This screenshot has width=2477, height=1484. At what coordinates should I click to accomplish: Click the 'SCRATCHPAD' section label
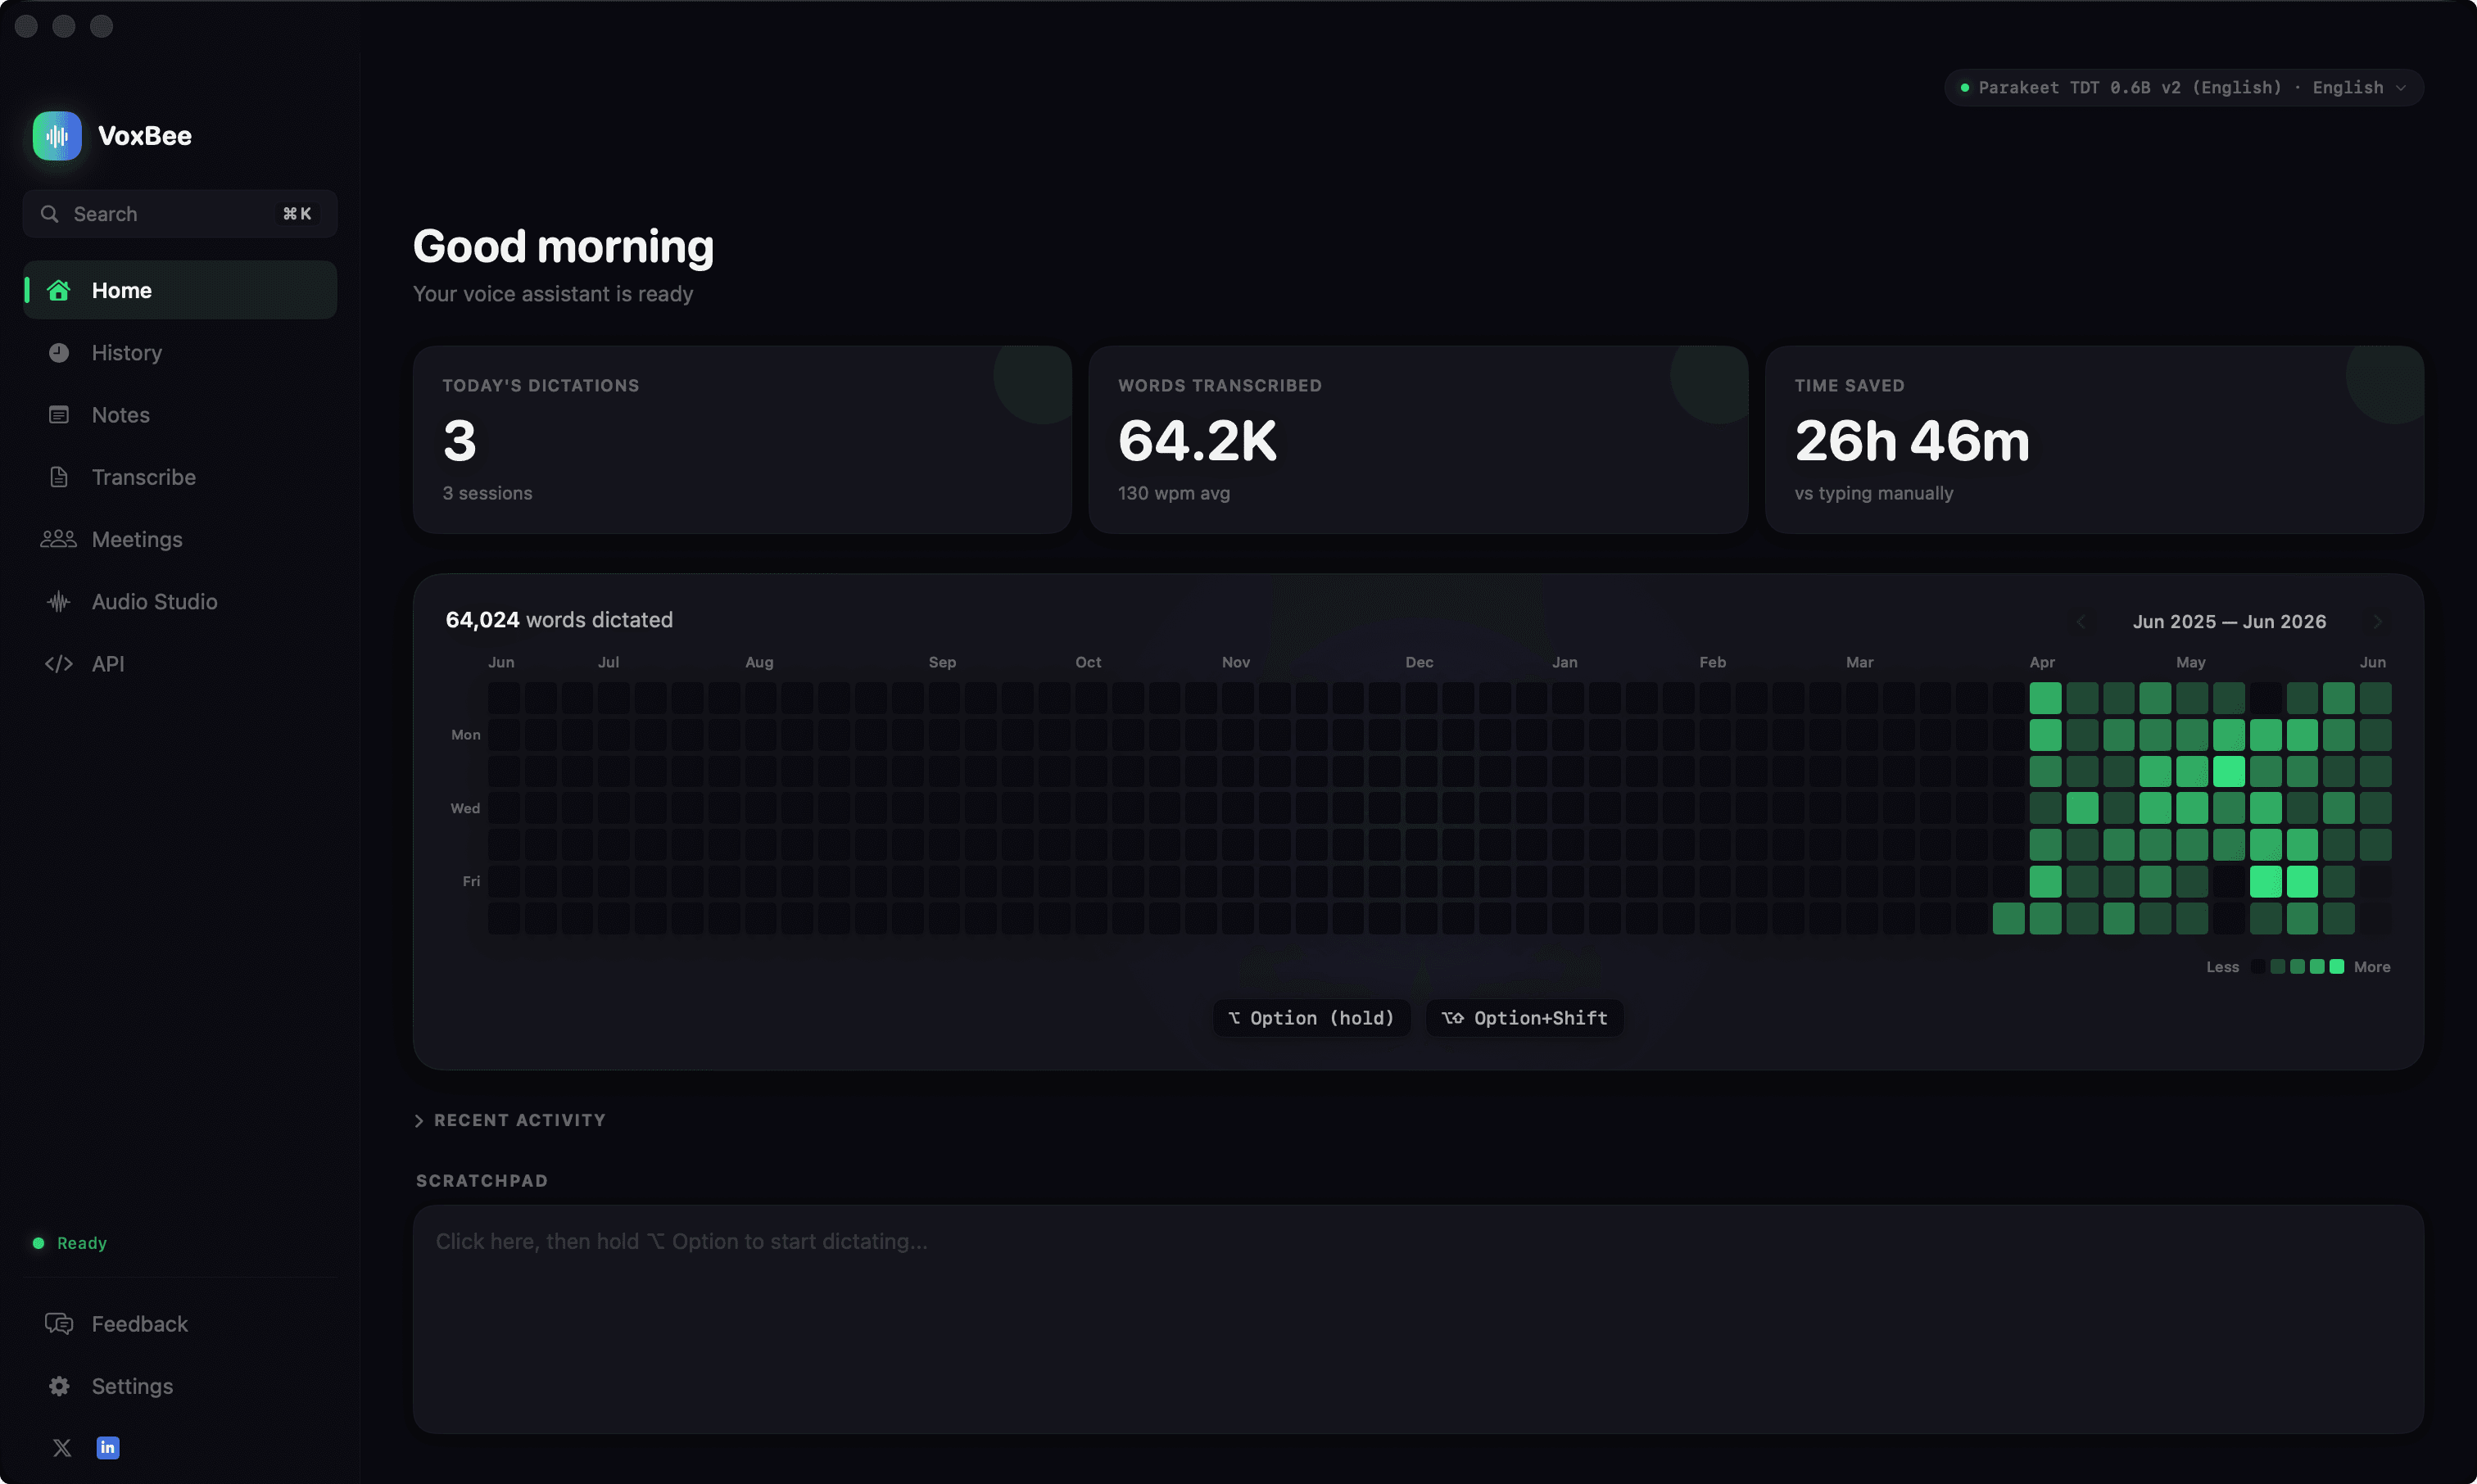pyautogui.click(x=482, y=1180)
